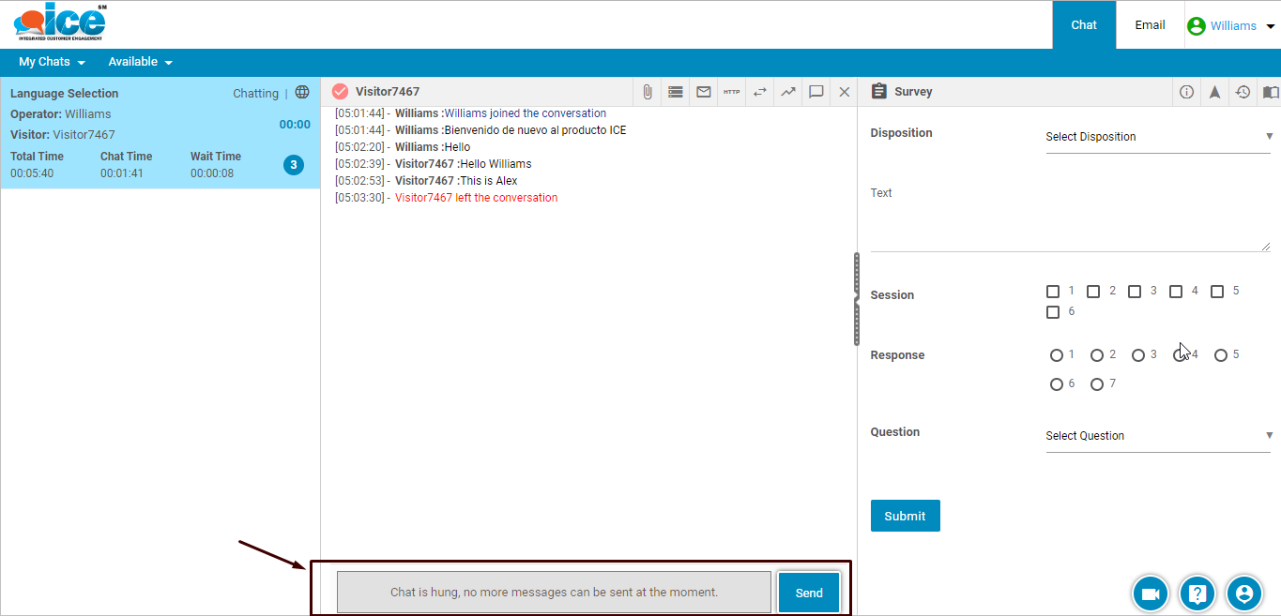This screenshot has height=616, width=1281.
Task: Click the help question mark button
Action: pyautogui.click(x=1197, y=593)
